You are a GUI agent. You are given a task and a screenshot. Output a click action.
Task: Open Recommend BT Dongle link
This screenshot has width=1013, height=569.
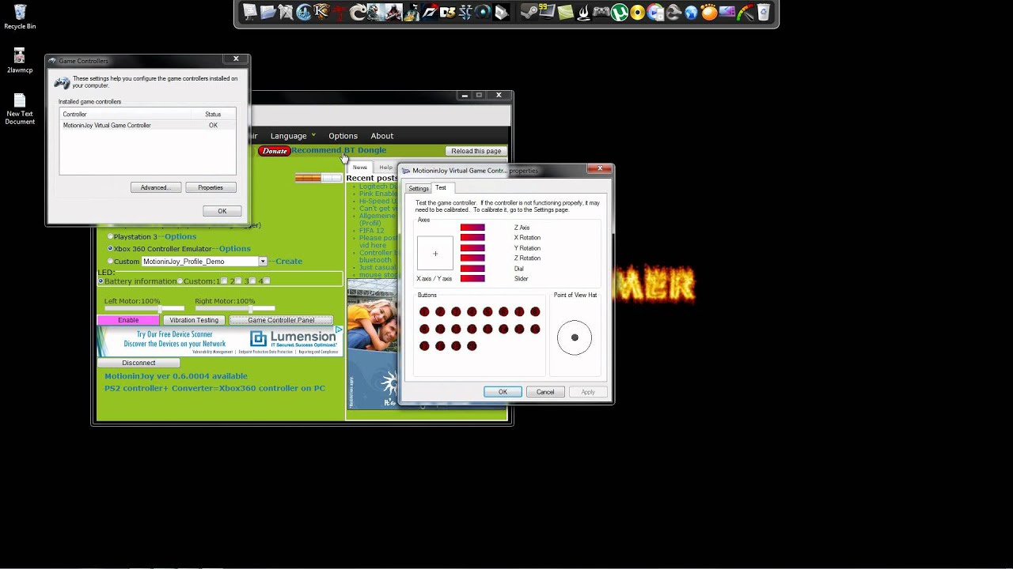click(339, 150)
